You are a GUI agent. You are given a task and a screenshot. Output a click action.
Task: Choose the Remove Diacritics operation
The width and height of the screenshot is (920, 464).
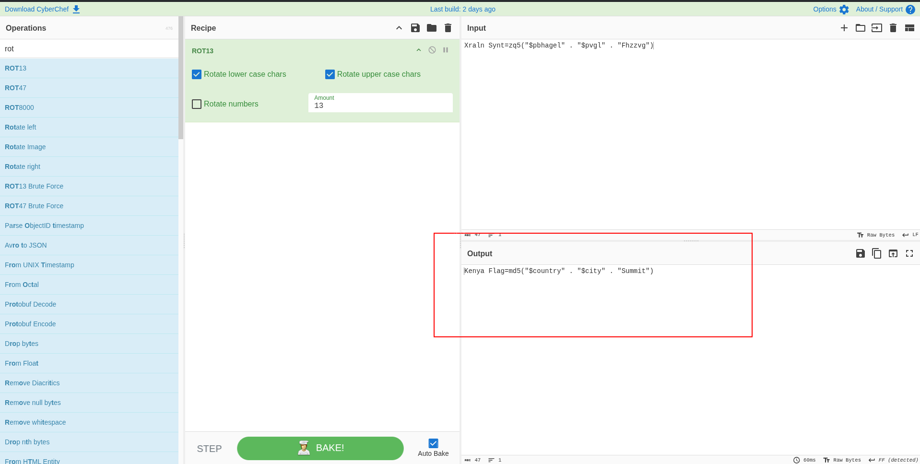(x=89, y=383)
